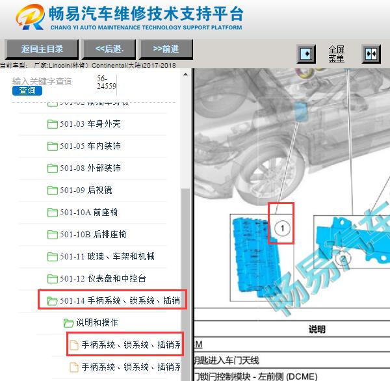Screen dimensions: 390x381
Task: Select 501-14 手柄系统、锁系统、插销 entry
Action: (120, 301)
